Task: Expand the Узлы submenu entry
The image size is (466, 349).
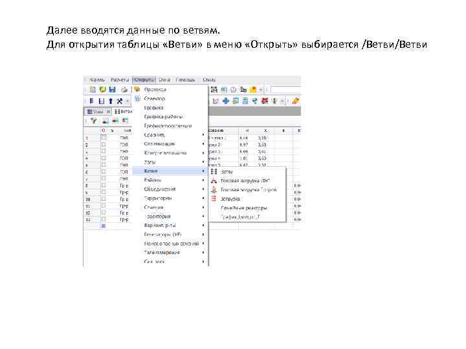Action: coord(170,162)
